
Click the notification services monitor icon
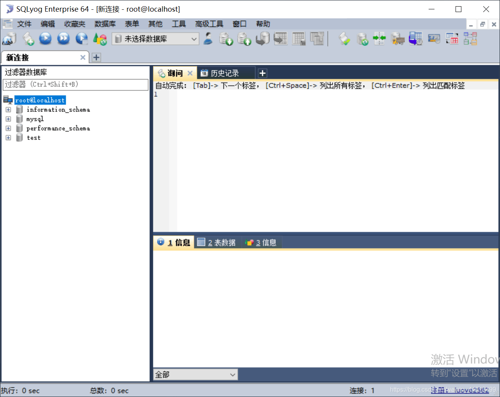(x=434, y=39)
